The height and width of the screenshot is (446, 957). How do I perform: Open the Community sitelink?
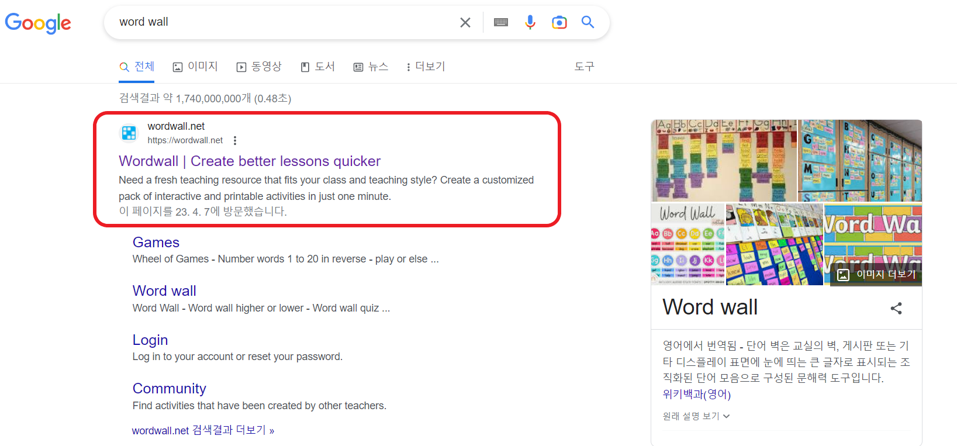tap(170, 389)
